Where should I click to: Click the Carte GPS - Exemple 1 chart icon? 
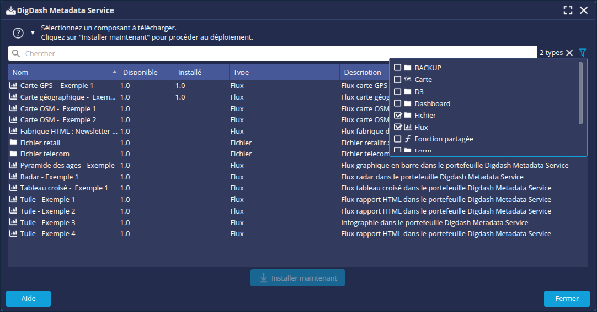click(x=13, y=86)
